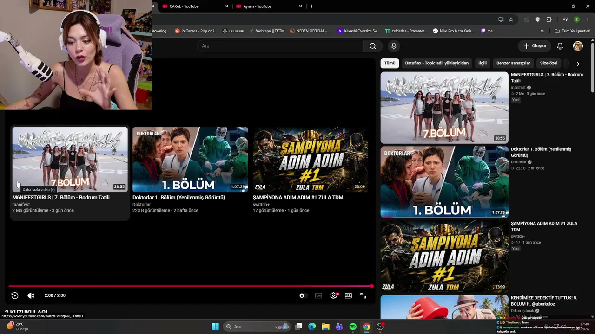
Task: Open the Orkun Işıtmak channel link
Action: 522,311
